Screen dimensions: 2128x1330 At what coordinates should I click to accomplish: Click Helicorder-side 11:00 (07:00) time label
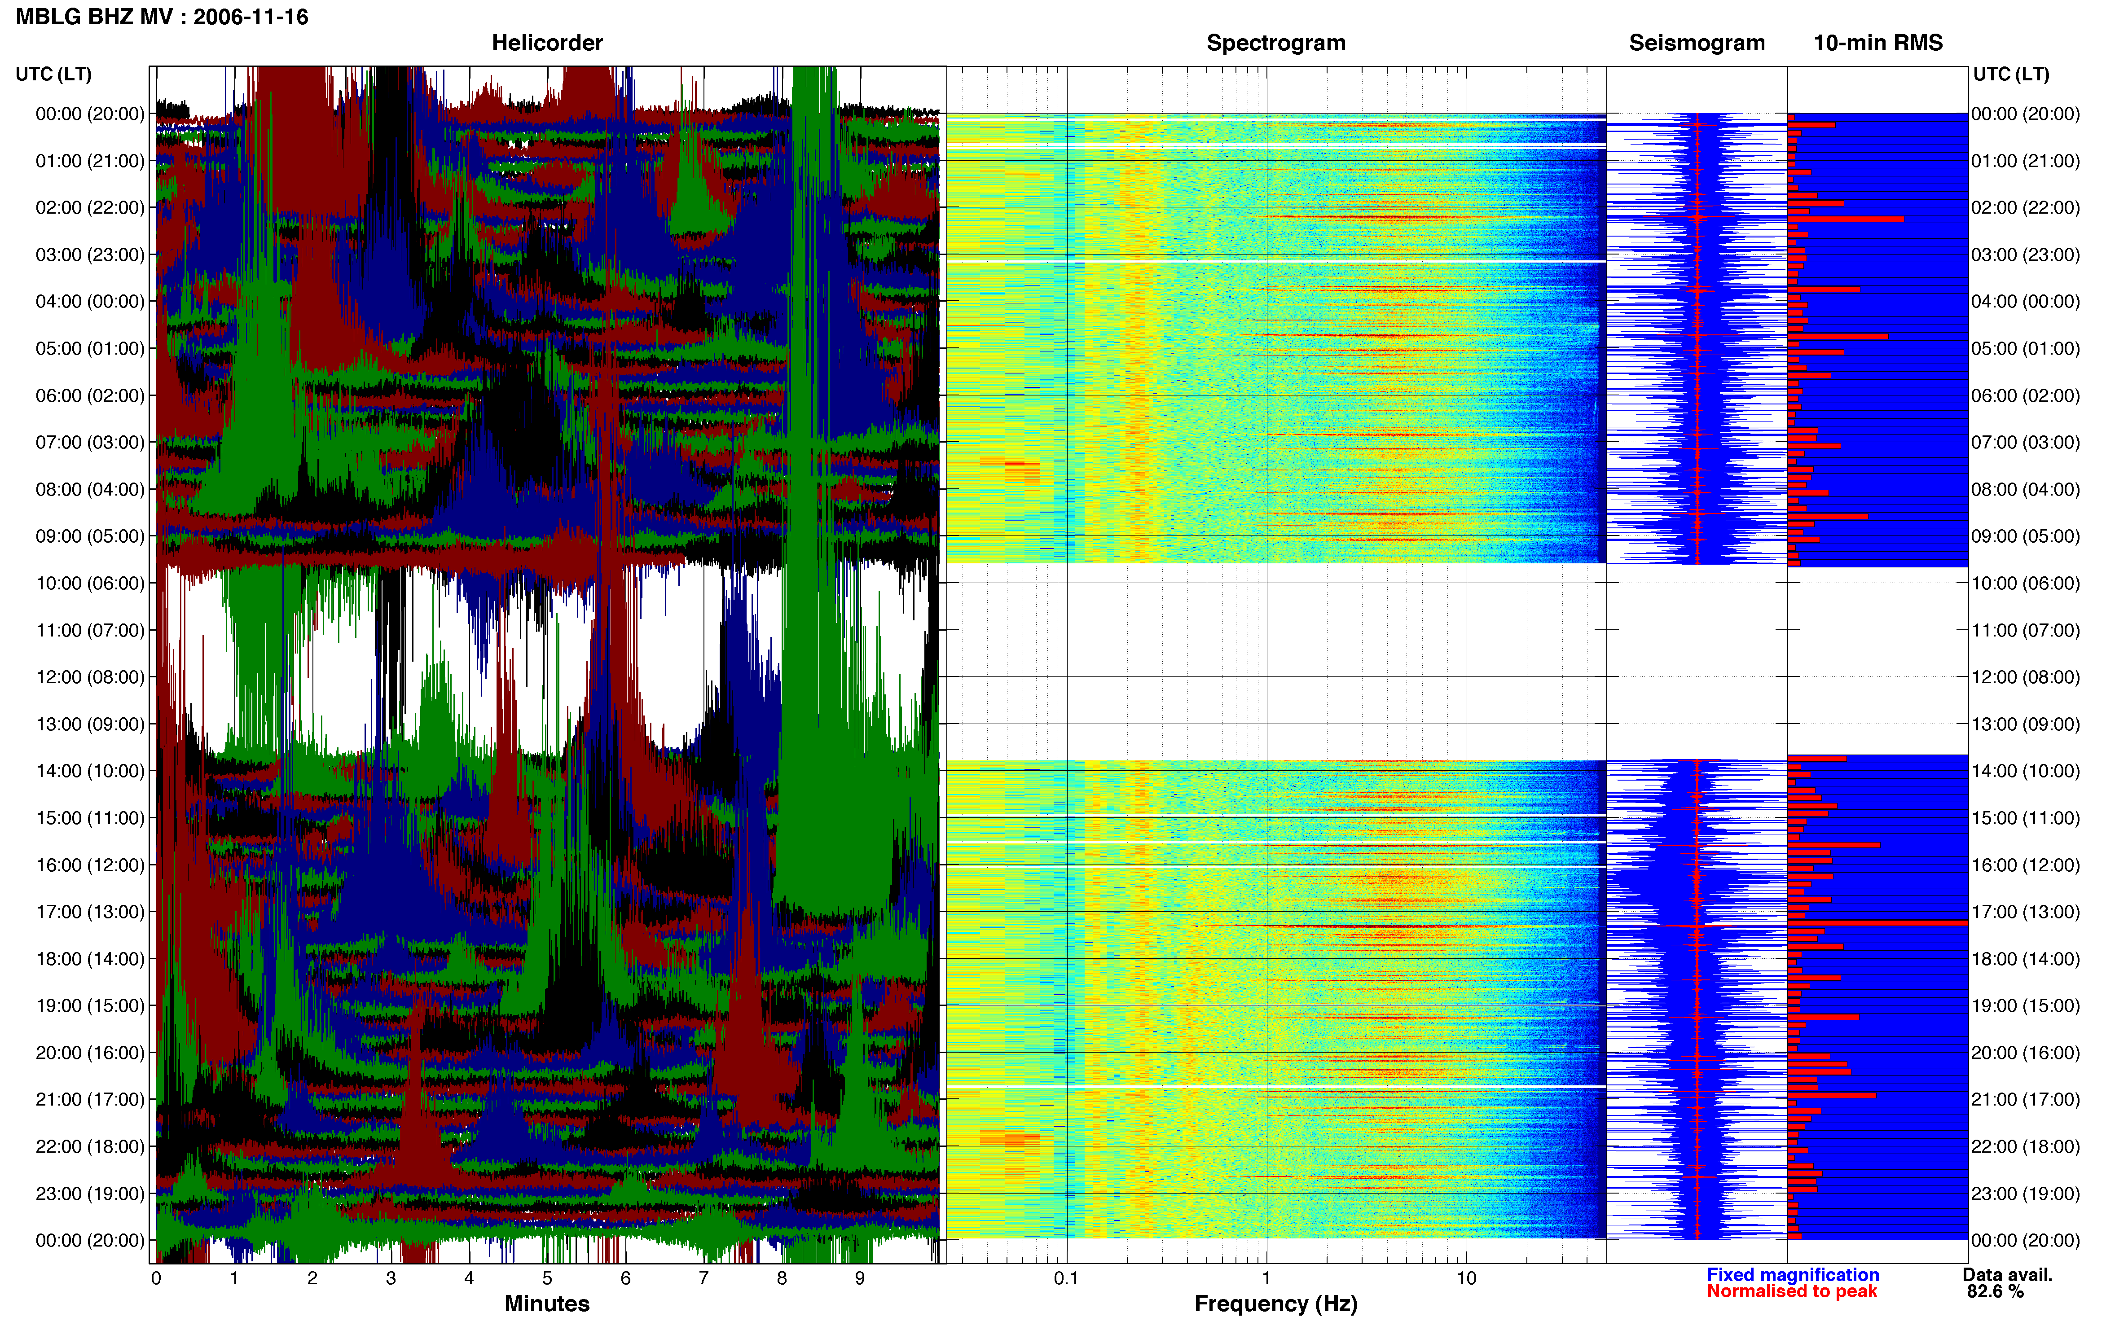[x=90, y=631]
